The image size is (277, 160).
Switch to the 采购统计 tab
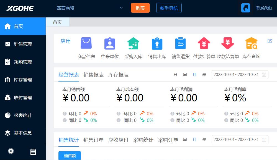[x=143, y=140]
